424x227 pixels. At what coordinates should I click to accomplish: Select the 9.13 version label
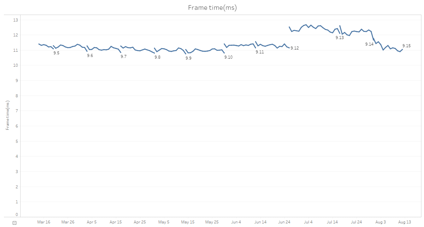coord(340,38)
